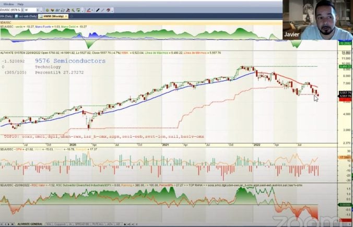Select the red arc drawing tool

(108, 10)
